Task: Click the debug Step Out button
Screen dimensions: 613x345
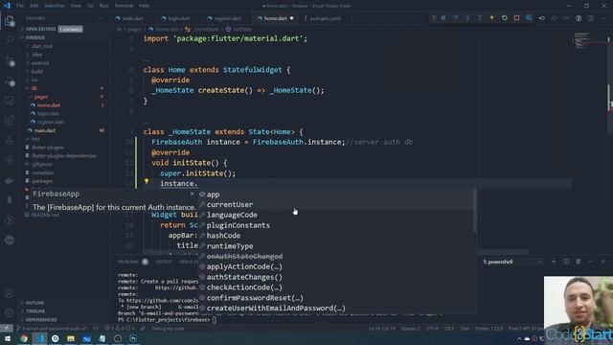Action: pos(480,18)
